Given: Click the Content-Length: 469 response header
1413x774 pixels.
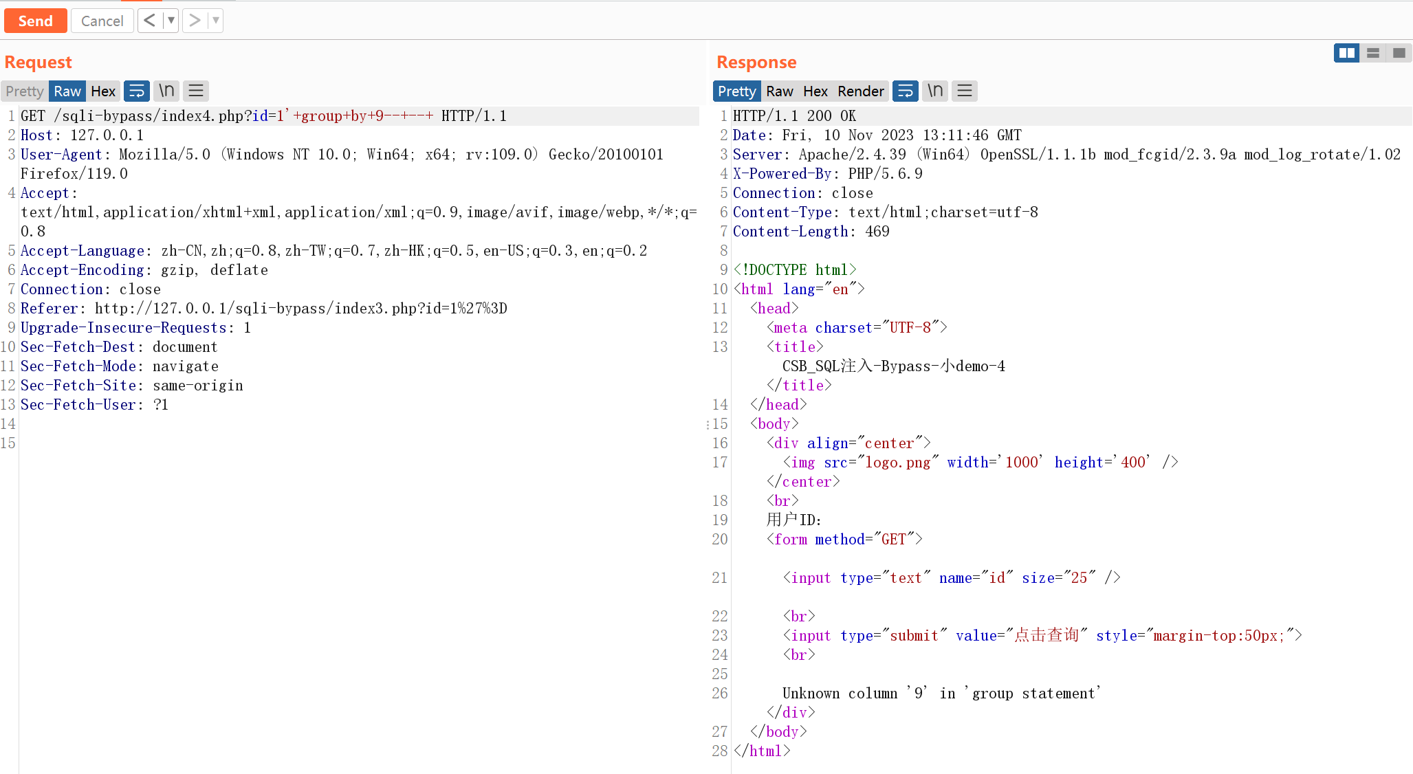Looking at the screenshot, I should click(811, 231).
